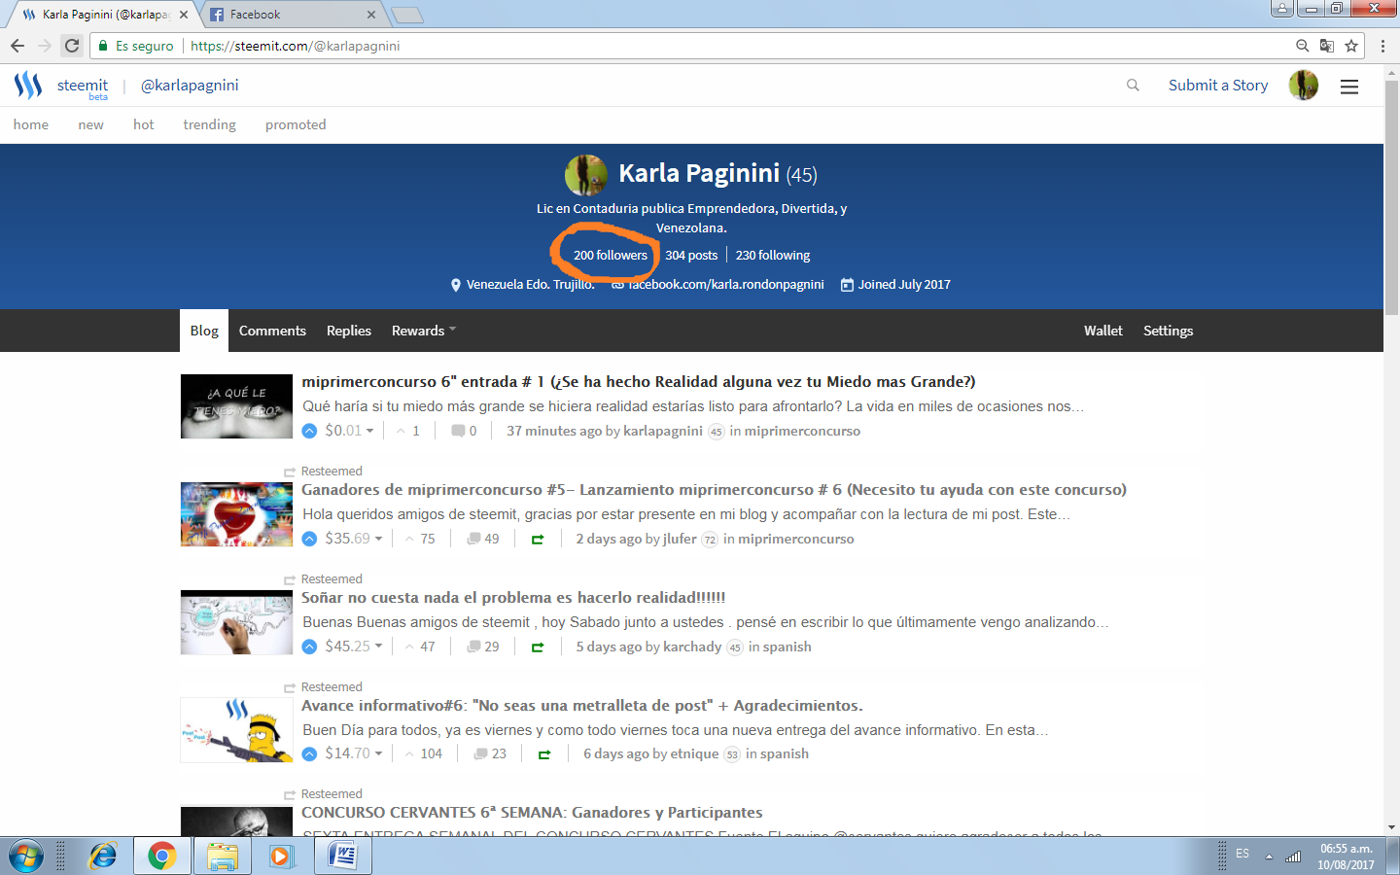Open the thumbnail of A QUÉ LE TENES MIEDO post
The width and height of the screenshot is (1400, 875).
236,406
